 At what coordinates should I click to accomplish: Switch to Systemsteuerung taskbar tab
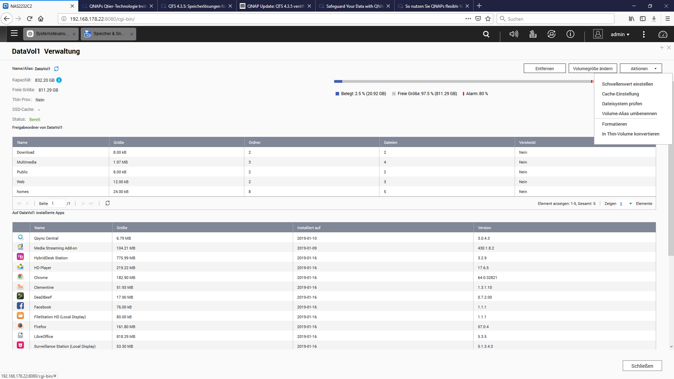51,34
